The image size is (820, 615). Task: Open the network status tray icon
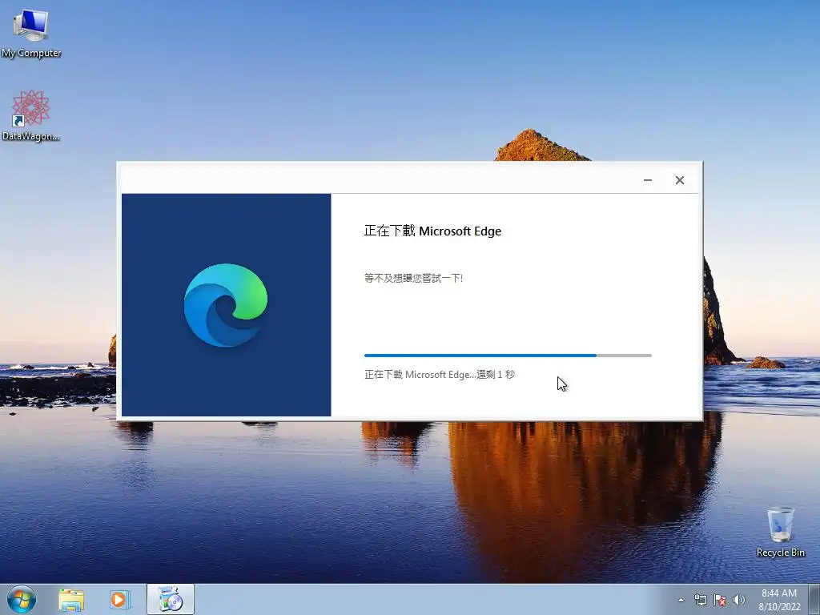pos(700,600)
